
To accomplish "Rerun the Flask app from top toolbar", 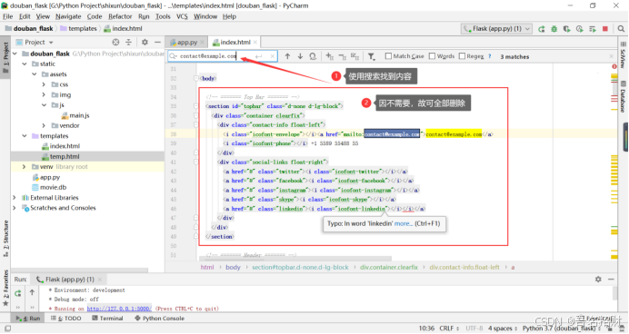I will pos(542,29).
